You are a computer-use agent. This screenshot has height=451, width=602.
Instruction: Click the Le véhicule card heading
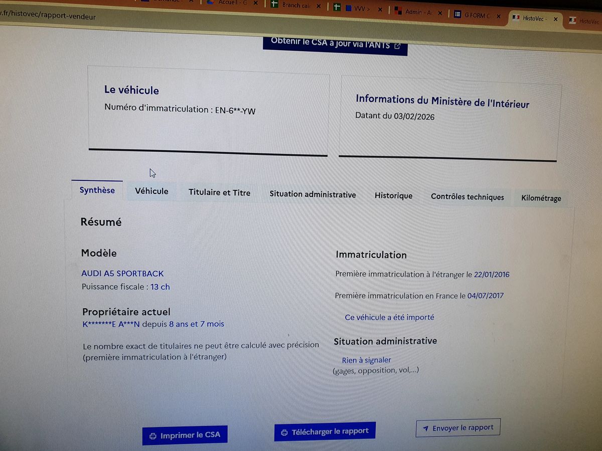click(x=131, y=90)
